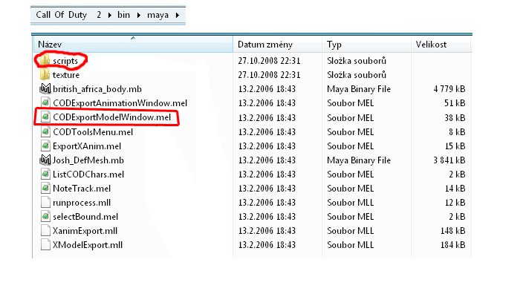The height and width of the screenshot is (297, 520).
Task: Open the scripts folder icon
Action: click(45, 61)
